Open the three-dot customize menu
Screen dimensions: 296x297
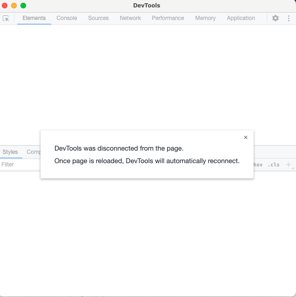[289, 18]
